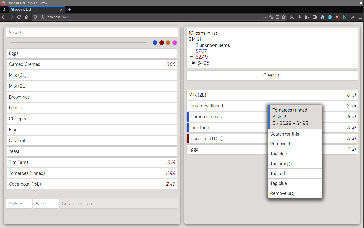Image resolution: width=364 pixels, height=228 pixels.
Task: Click the Firefox home icon
Action: coord(27,17)
